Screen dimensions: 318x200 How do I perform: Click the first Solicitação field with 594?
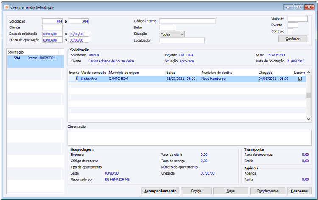[53, 21]
